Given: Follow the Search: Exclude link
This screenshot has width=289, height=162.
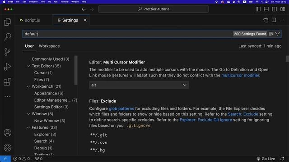Looking at the screenshot, I should pyautogui.click(x=243, y=114).
